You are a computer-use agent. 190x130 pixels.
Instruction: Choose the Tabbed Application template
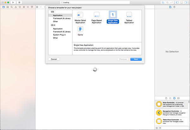pos(129,18)
